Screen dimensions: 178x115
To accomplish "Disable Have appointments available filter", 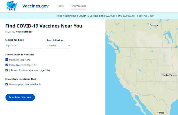I will click(7, 84).
